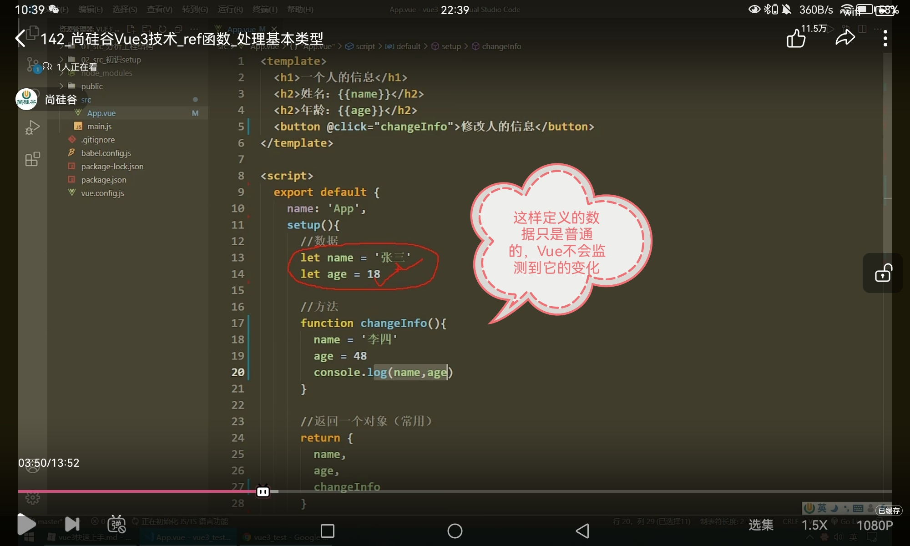
Task: Open the 选集 episode list
Action: point(761,525)
